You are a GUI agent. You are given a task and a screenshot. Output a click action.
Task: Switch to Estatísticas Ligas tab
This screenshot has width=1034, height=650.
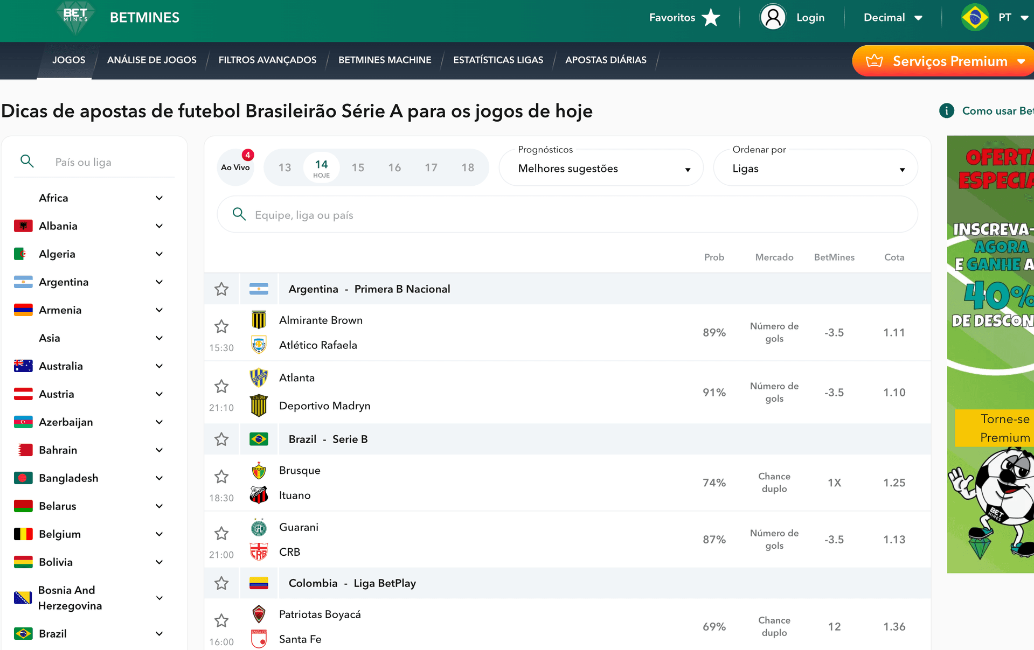click(x=498, y=60)
